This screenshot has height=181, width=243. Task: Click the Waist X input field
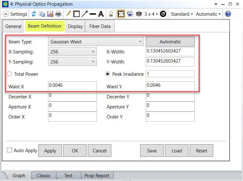click(x=72, y=86)
